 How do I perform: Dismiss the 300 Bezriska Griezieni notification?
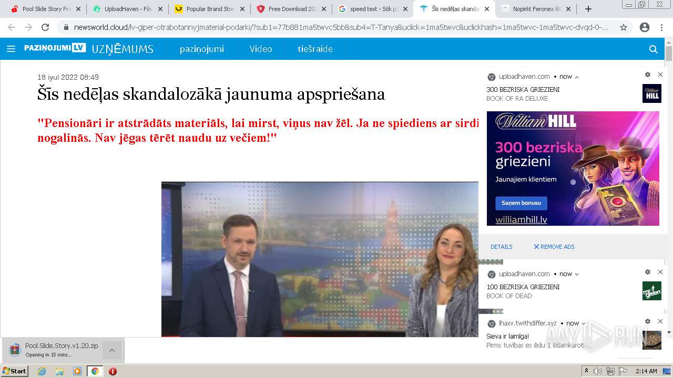660,75
